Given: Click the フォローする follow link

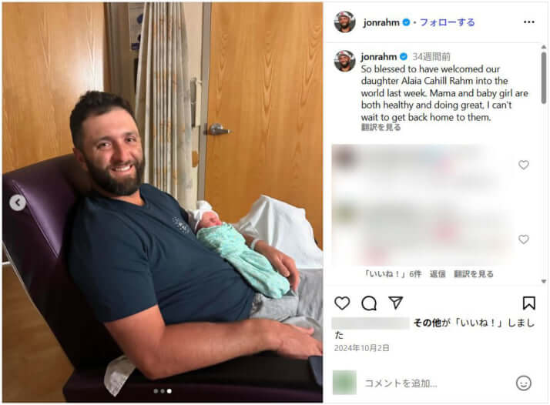Looking at the screenshot, I should click(x=448, y=22).
